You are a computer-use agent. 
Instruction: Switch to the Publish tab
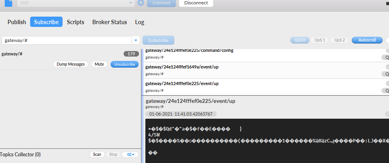[17, 22]
